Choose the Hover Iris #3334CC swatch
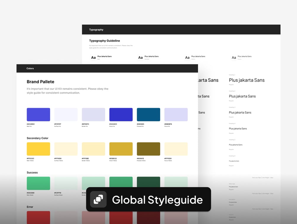Viewport: 297px width, 224px height. tap(121, 115)
